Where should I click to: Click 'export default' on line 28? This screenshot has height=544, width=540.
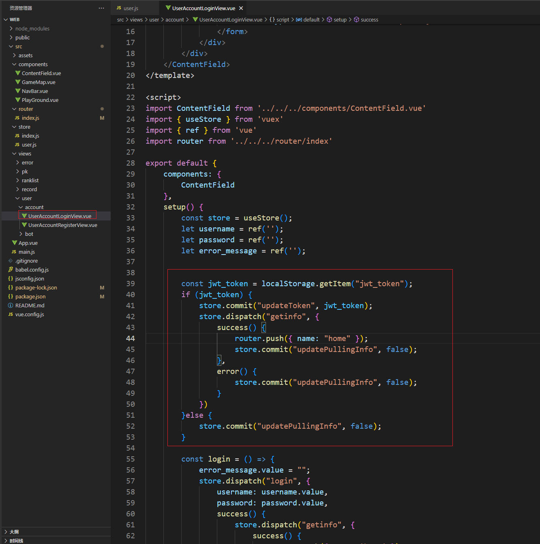[177, 163]
